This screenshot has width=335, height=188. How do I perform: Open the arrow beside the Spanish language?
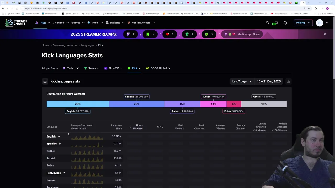(x=60, y=144)
